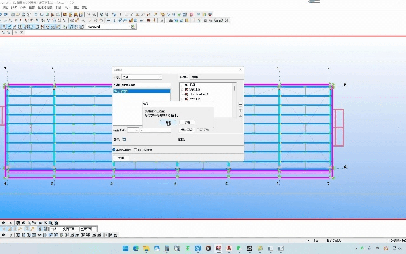Click the move-down arrow beside the toolbar tree

[x=240, y=117]
